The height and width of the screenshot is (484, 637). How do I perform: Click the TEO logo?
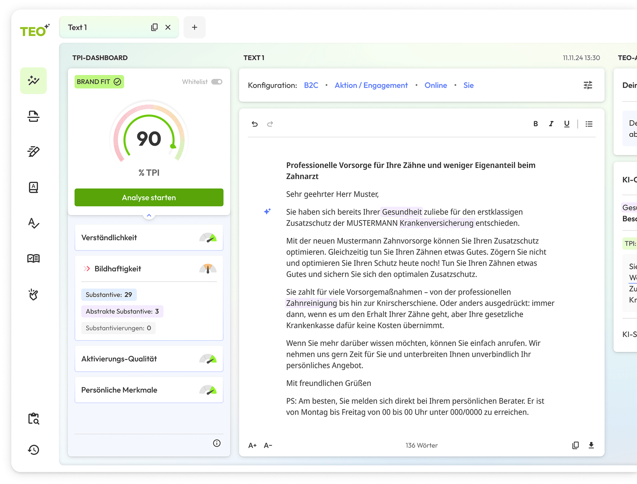pyautogui.click(x=35, y=30)
